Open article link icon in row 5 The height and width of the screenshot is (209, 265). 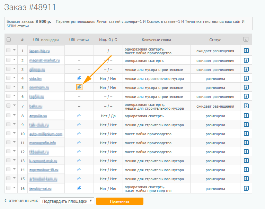79,88
